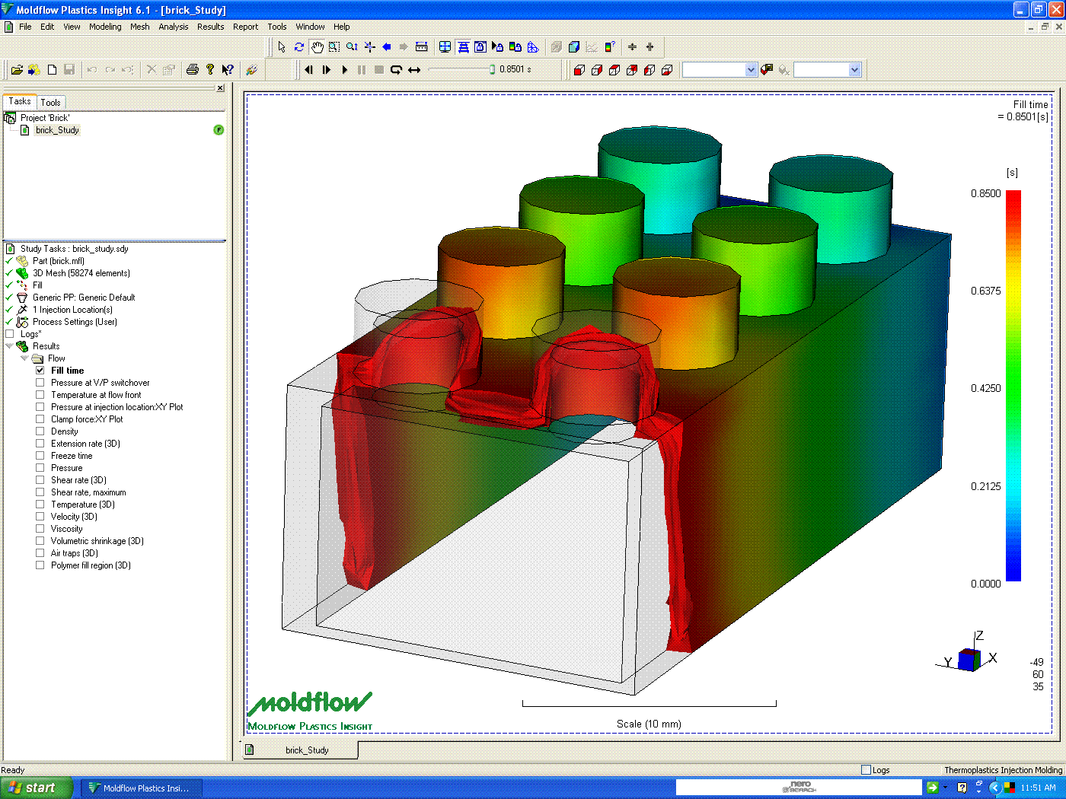The height and width of the screenshot is (799, 1066).
Task: Go to previous view arrow
Action: tap(387, 47)
